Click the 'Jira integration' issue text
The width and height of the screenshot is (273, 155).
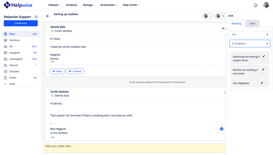241,83
